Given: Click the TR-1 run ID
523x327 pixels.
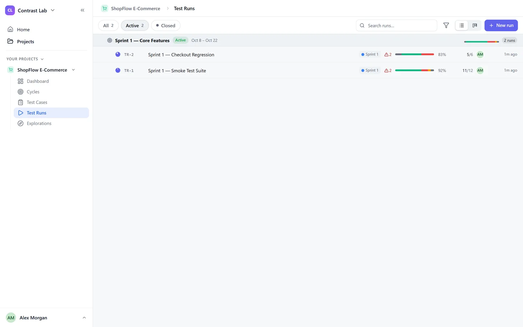Looking at the screenshot, I should 129,70.
